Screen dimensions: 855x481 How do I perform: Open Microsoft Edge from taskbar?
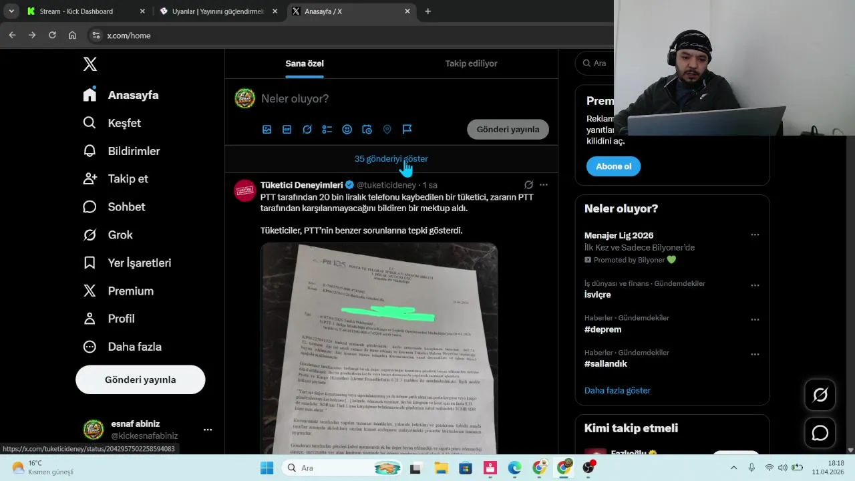[514, 468]
